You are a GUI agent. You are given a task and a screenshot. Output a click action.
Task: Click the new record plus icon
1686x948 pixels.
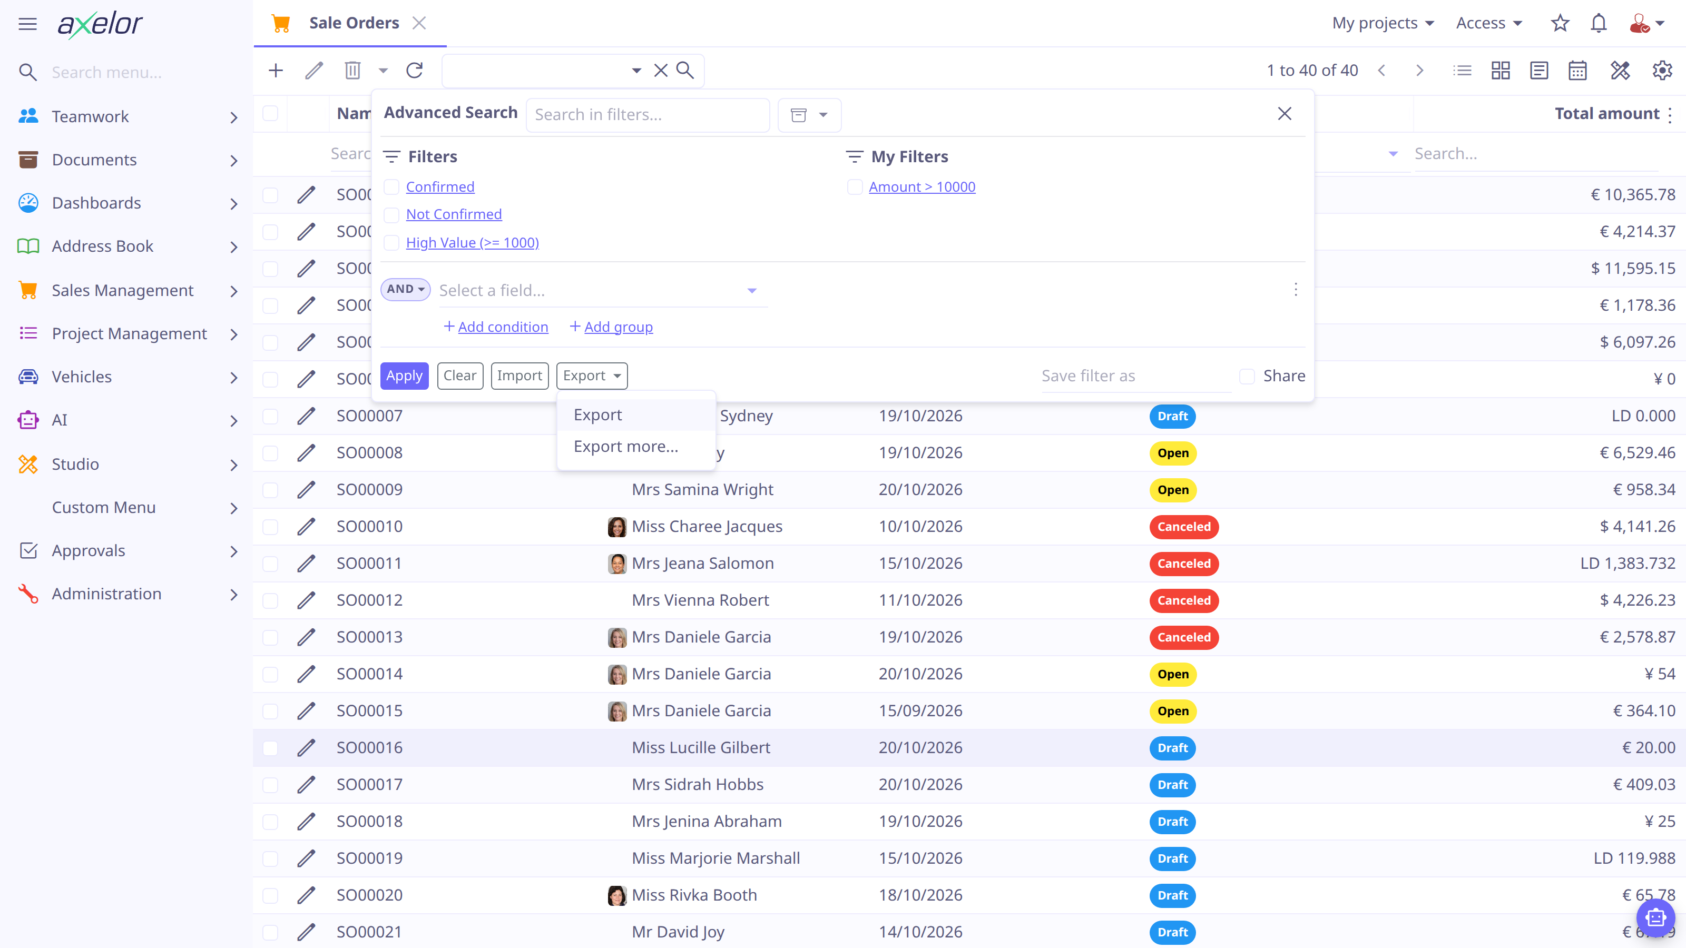pyautogui.click(x=276, y=70)
